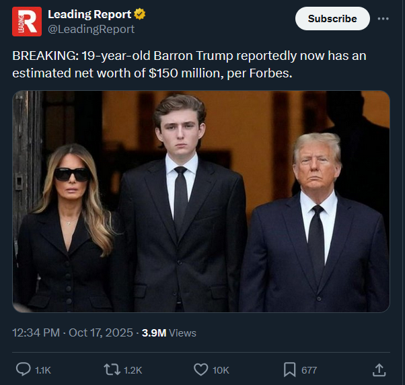405x385 pixels.
Task: Click the repost arrows icon
Action: tap(111, 370)
